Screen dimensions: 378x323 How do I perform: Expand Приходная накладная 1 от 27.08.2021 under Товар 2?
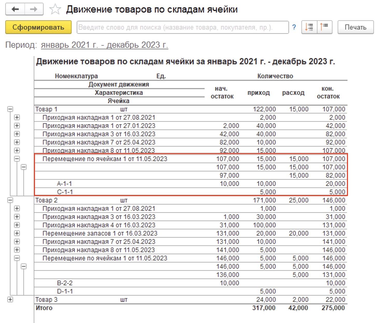17,209
